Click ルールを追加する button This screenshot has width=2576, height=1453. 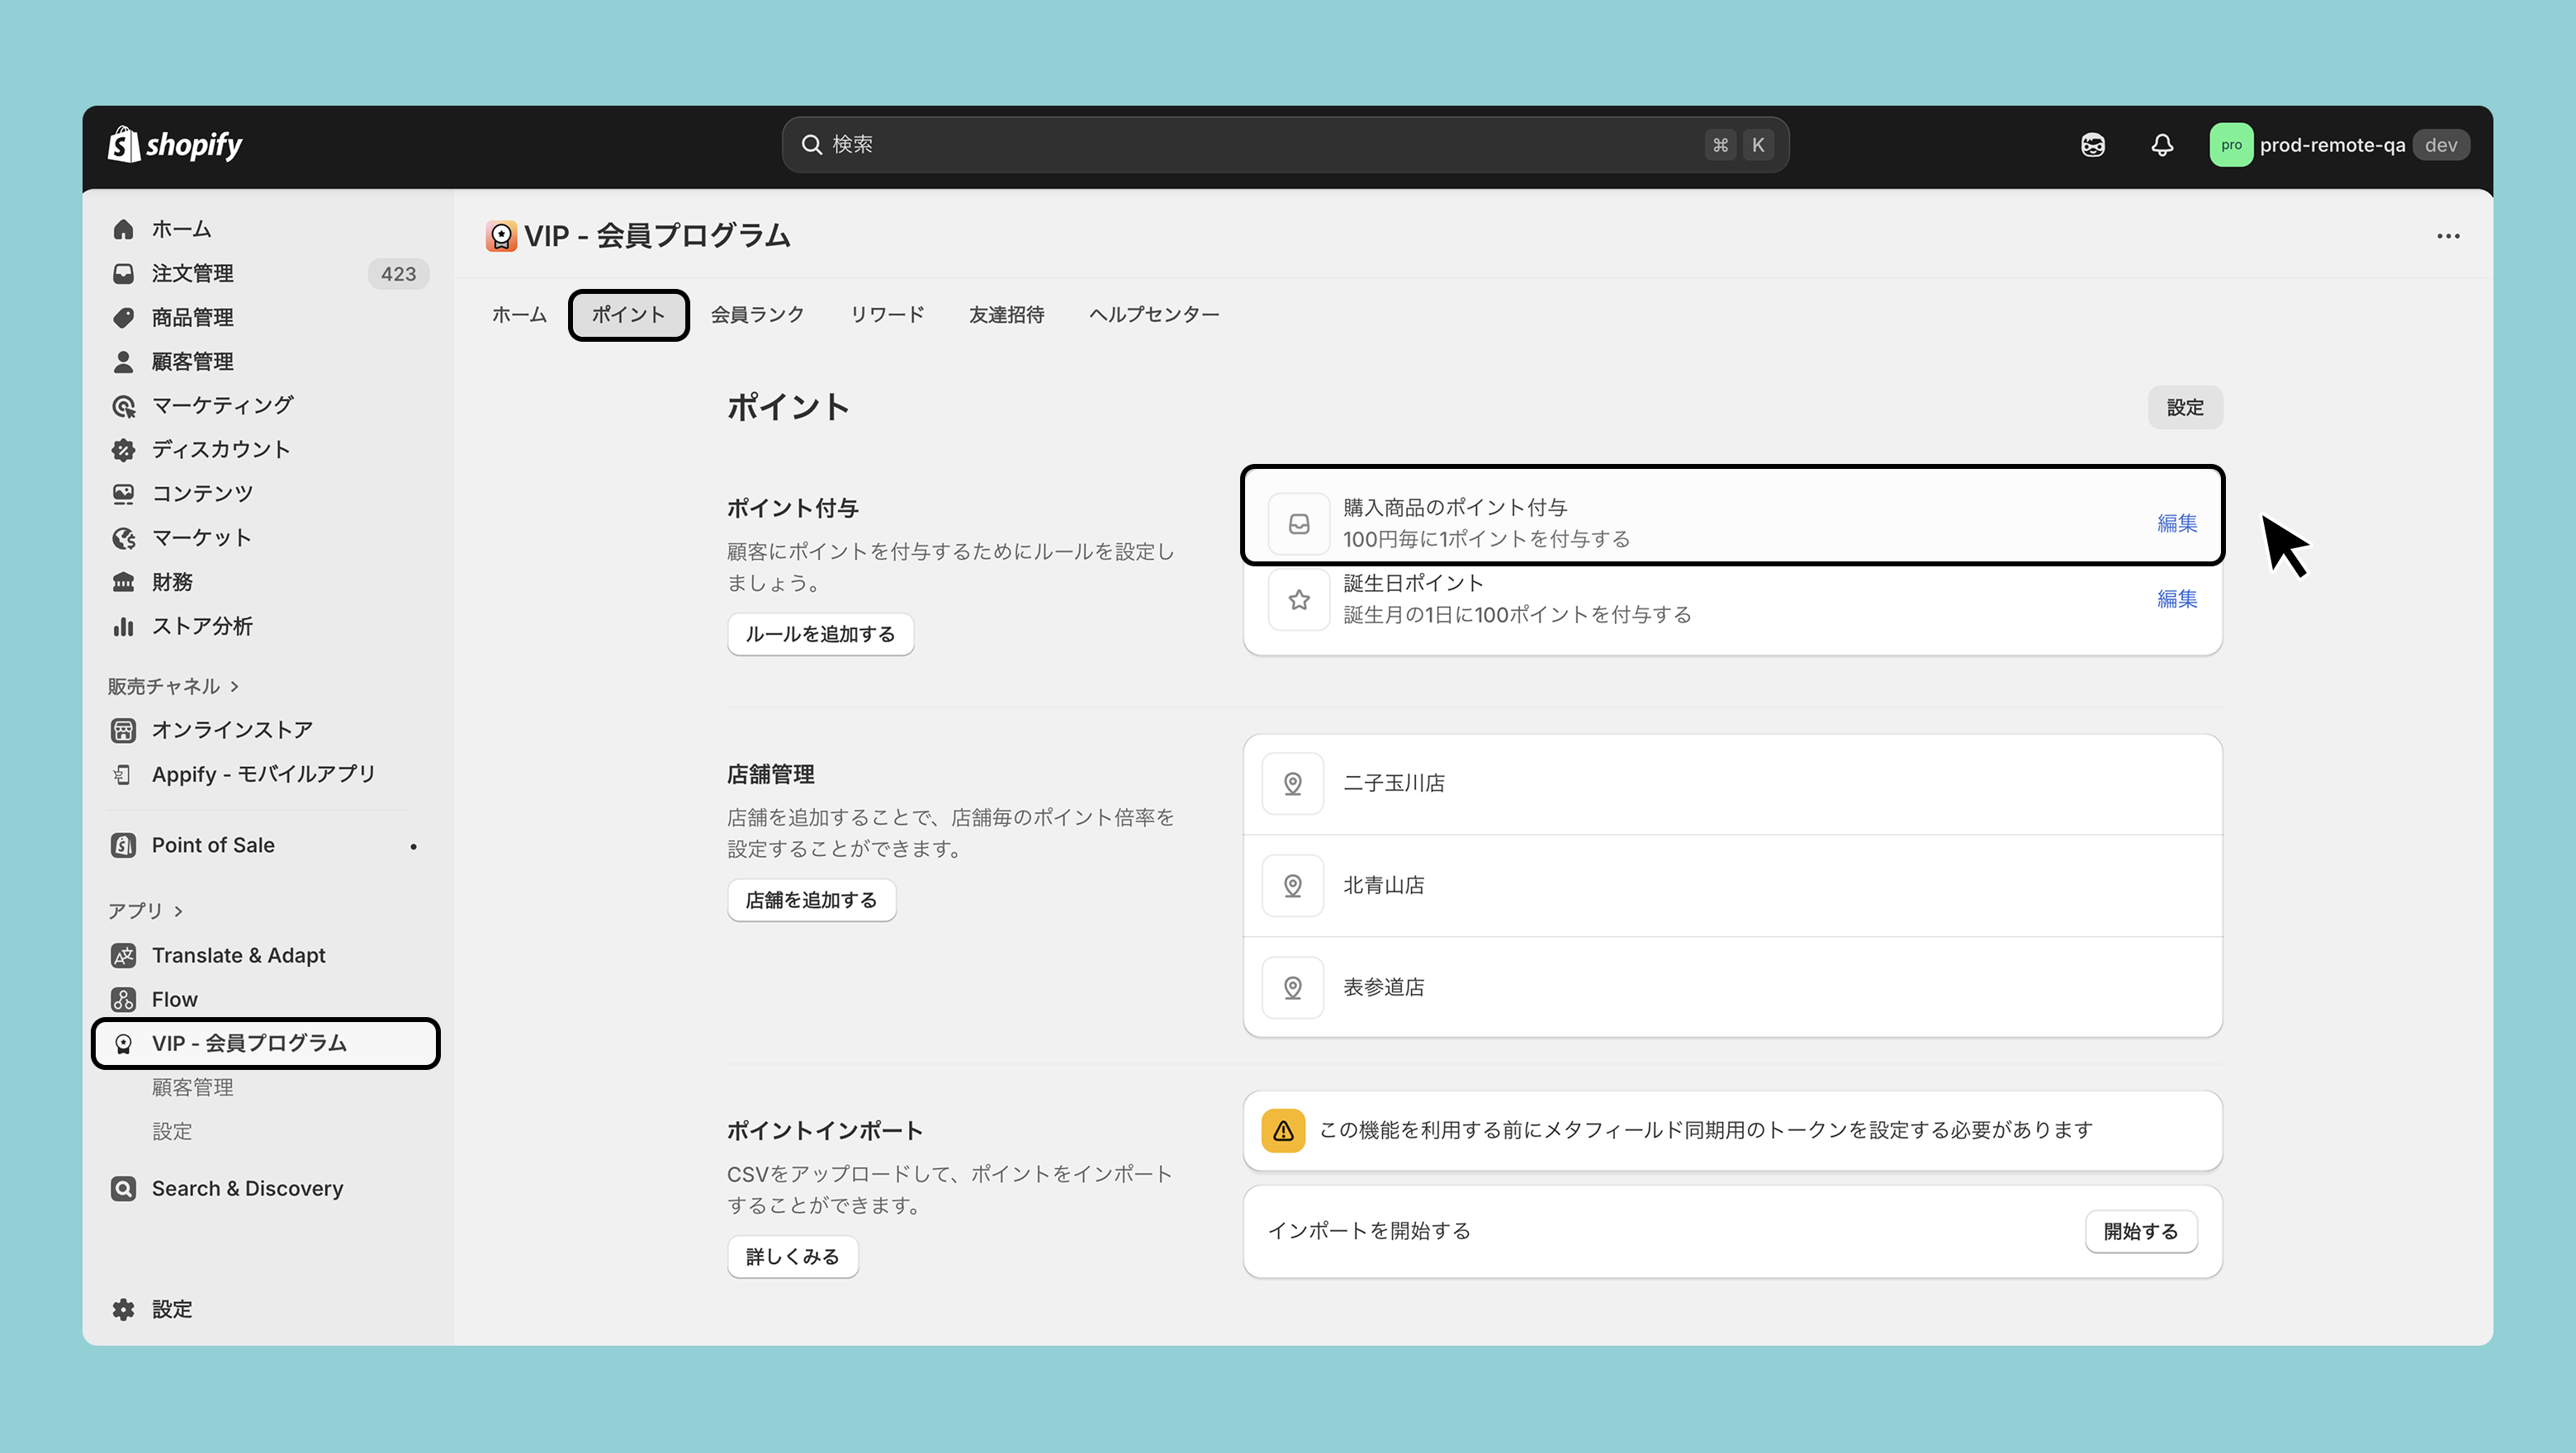820,634
